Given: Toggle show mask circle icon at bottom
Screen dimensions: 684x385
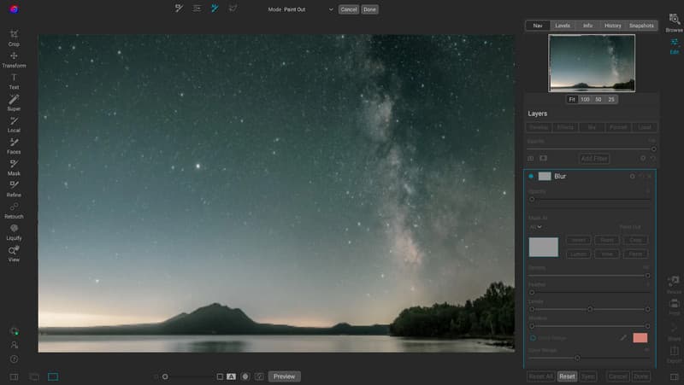Looking at the screenshot, I should coord(245,376).
